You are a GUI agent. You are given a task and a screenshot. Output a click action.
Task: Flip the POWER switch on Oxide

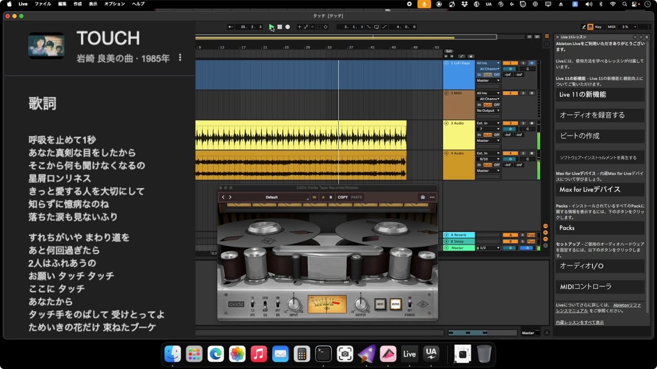tap(409, 304)
